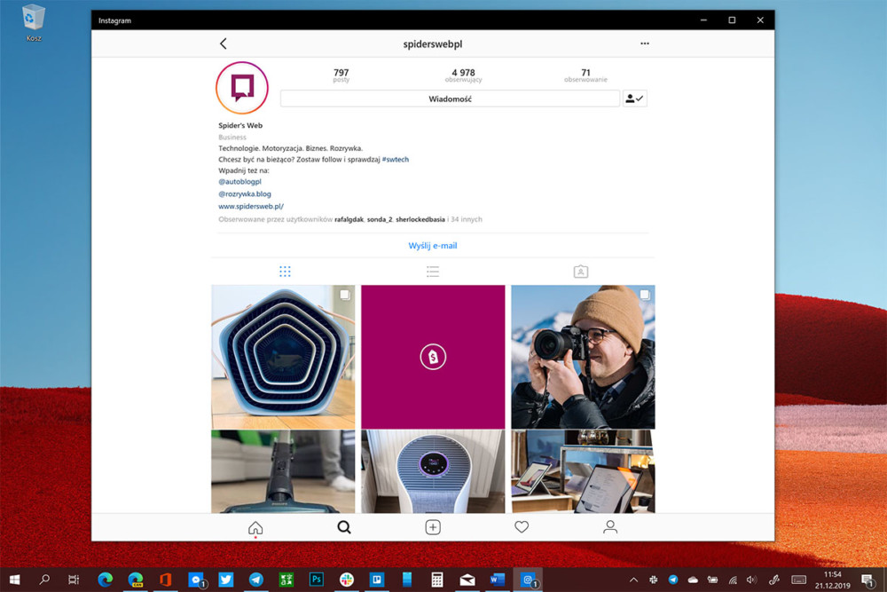Open Windows taskbar search

pyautogui.click(x=44, y=580)
